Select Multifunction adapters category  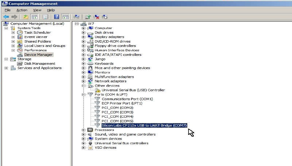tap(114, 77)
